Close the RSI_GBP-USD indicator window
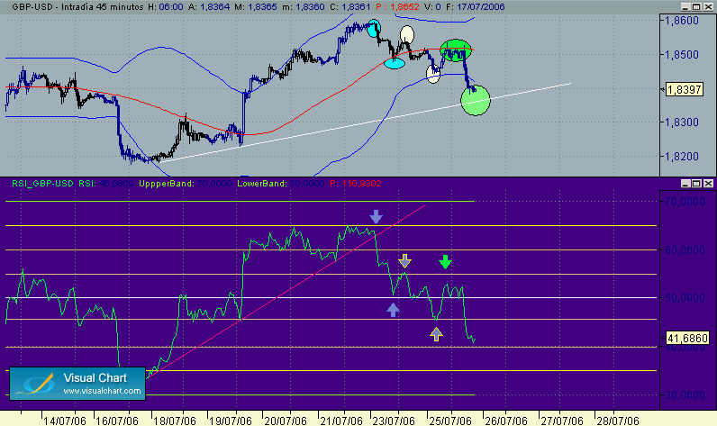This screenshot has height=426, width=717. 708,184
